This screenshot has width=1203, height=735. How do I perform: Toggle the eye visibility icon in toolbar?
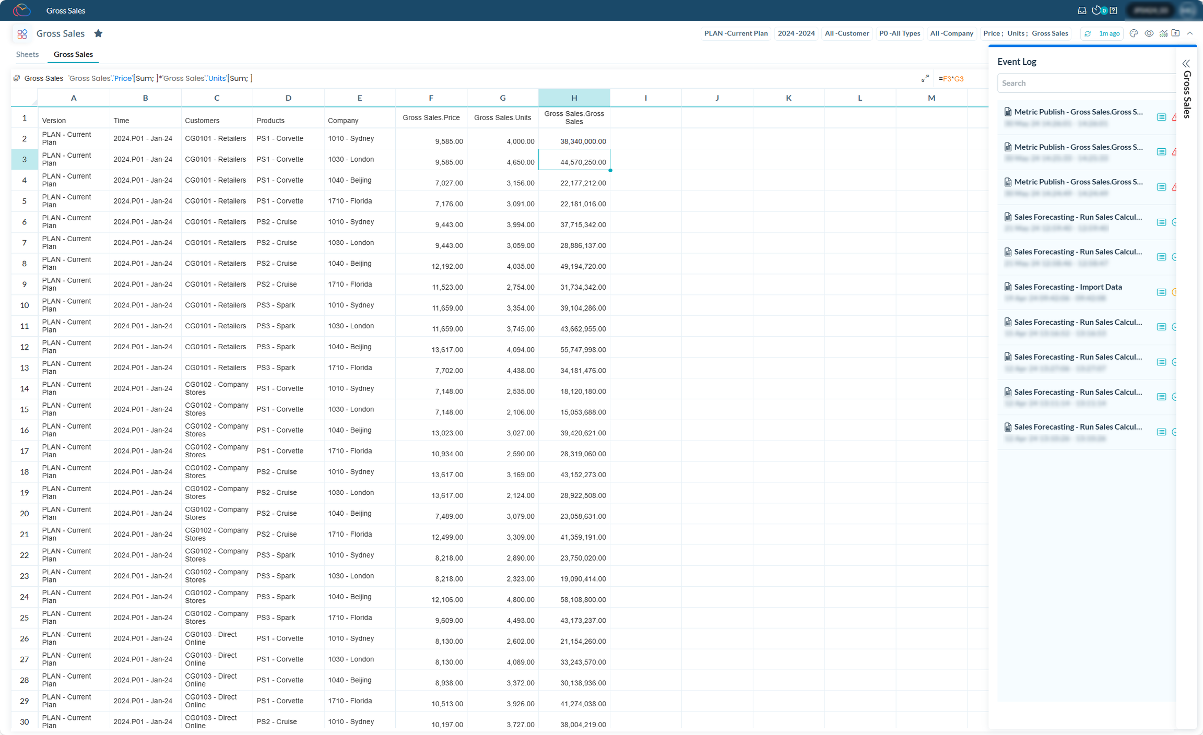[x=1149, y=33]
